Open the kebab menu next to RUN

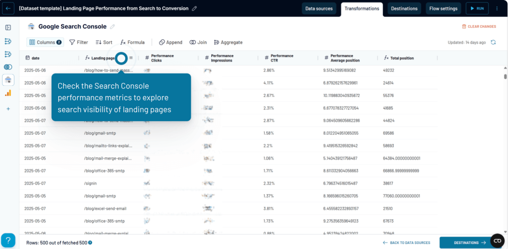(497, 8)
